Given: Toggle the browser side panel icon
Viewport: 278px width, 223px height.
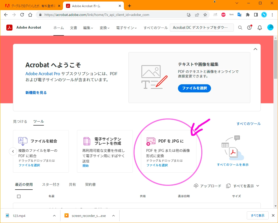Looking at the screenshot, I should pyautogui.click(x=256, y=15).
